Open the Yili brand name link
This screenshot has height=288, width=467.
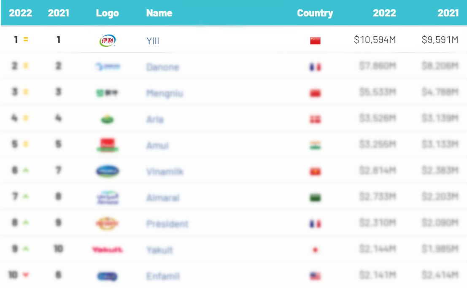coord(153,41)
